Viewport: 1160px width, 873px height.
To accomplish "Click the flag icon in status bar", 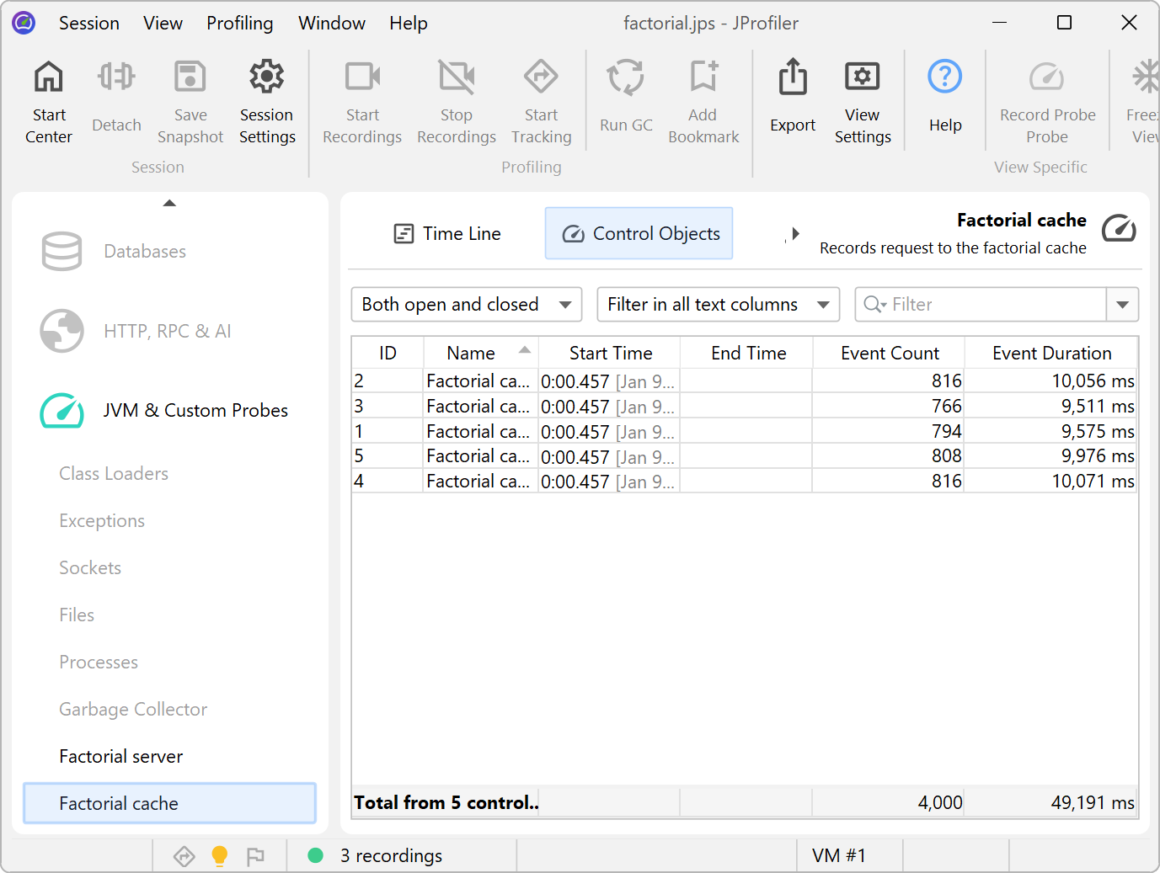I will click(x=255, y=856).
